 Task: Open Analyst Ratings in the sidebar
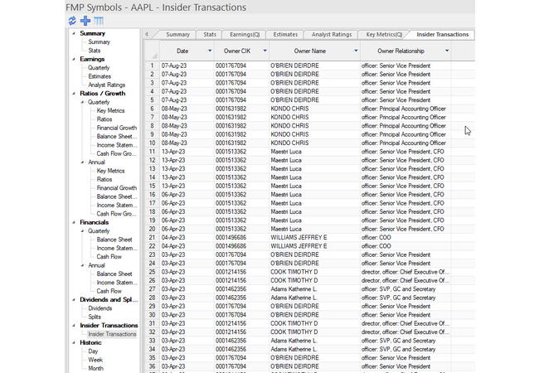pos(107,85)
